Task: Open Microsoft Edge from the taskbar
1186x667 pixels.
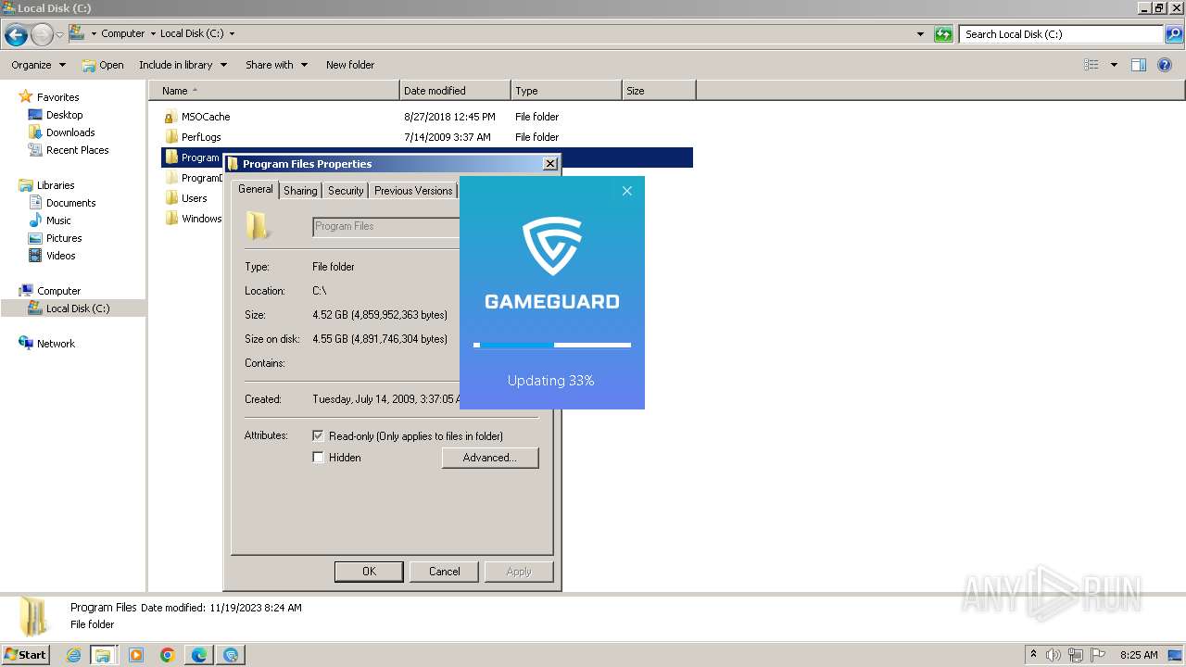Action: pyautogui.click(x=199, y=655)
